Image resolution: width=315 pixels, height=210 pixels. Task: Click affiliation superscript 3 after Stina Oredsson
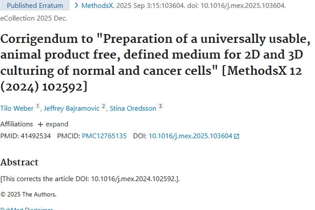click(160, 106)
